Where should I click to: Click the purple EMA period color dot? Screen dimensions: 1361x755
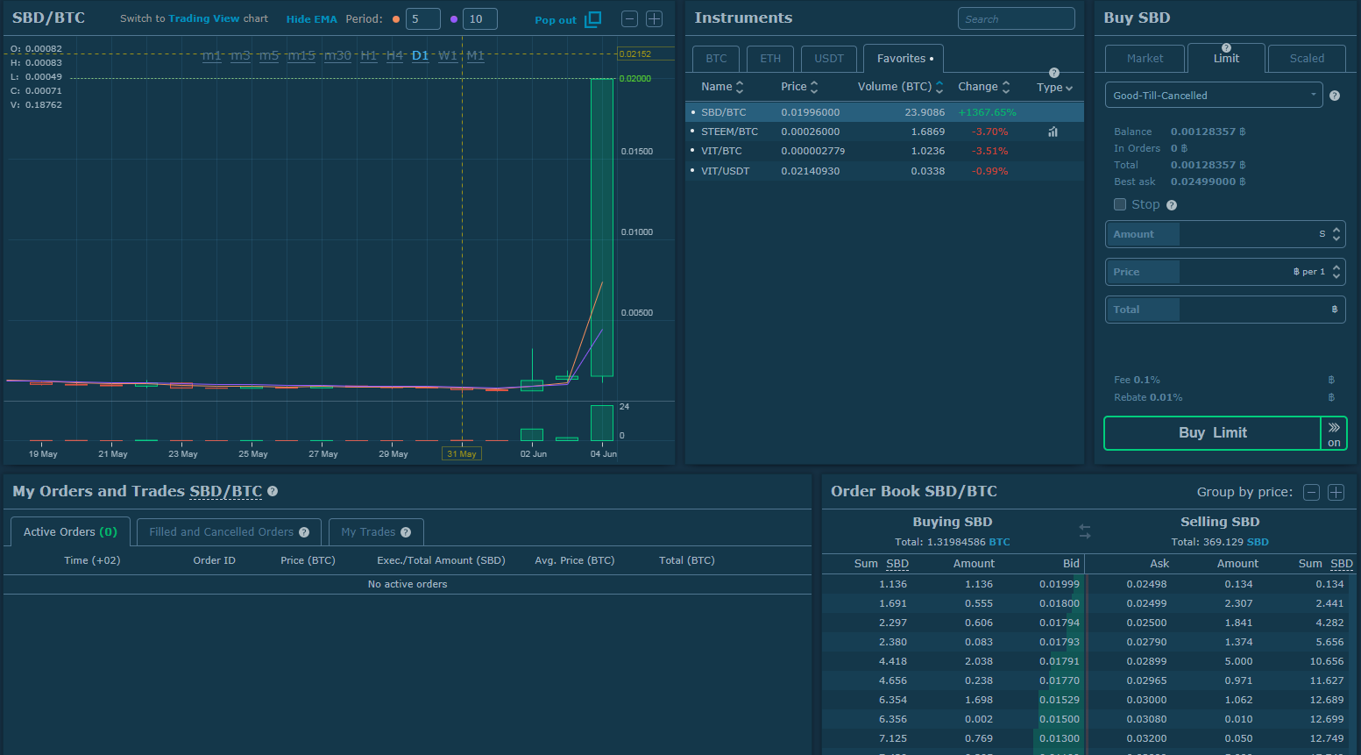(454, 19)
